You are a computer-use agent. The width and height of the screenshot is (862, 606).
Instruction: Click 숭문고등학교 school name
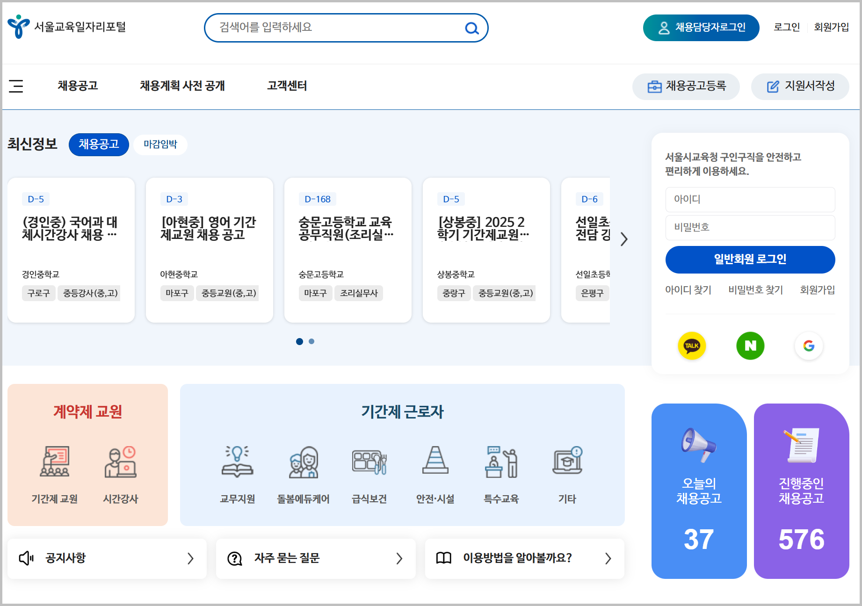[321, 274]
